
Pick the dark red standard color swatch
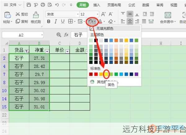pyautogui.click(x=91, y=74)
